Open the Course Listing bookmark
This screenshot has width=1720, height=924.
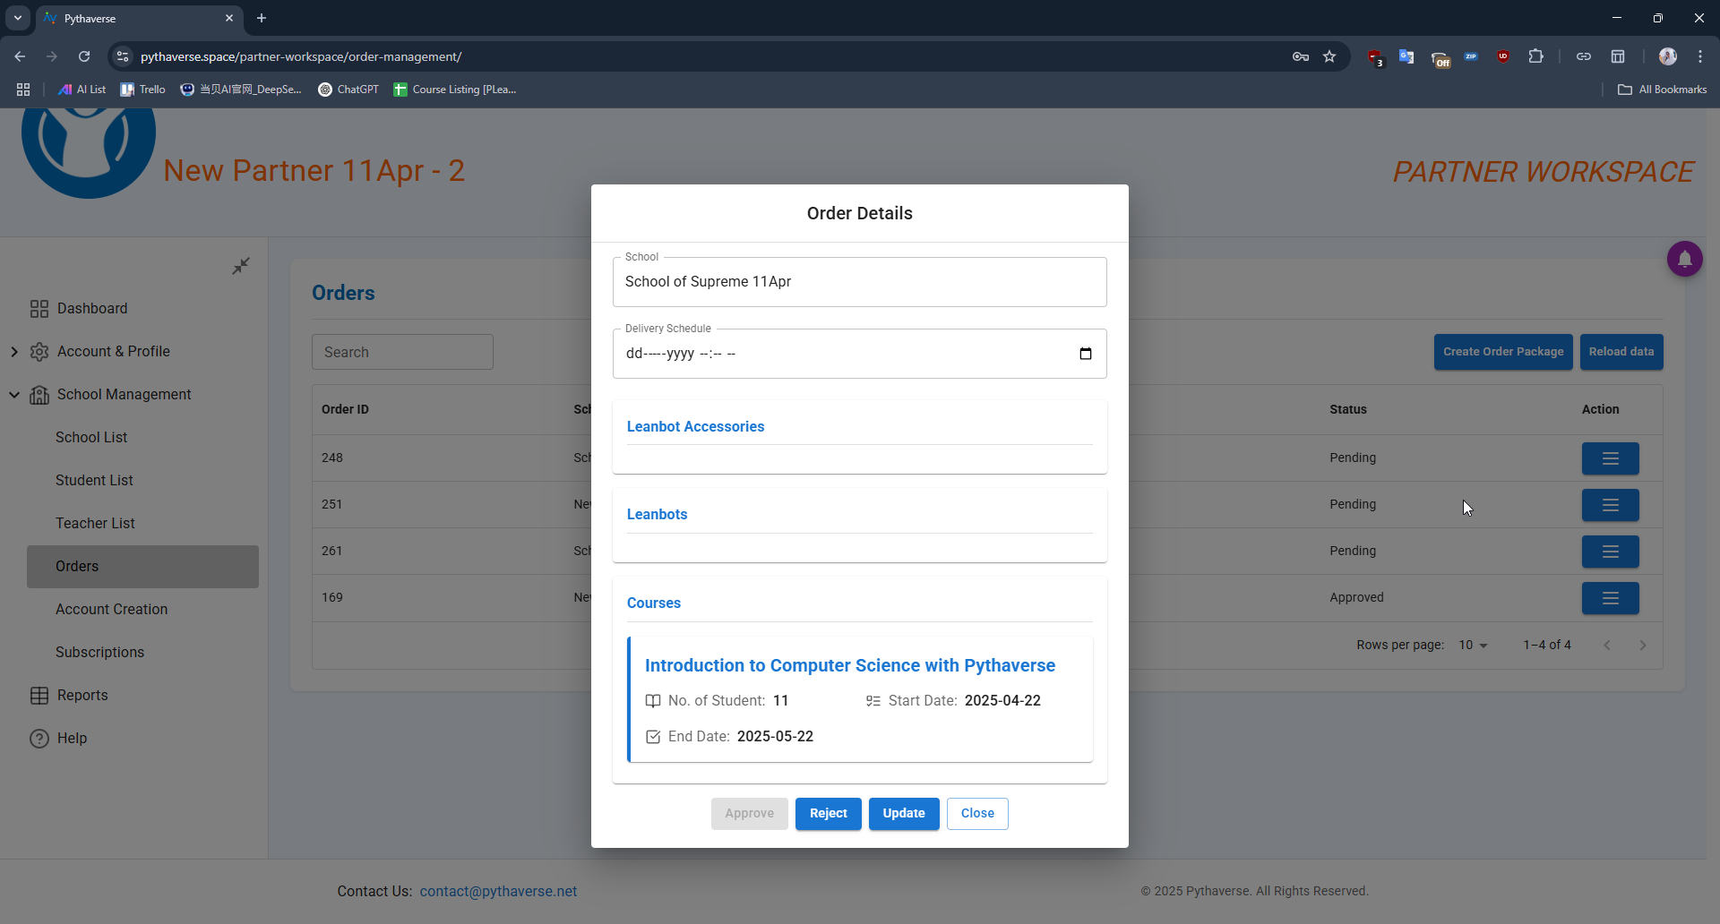pos(455,90)
